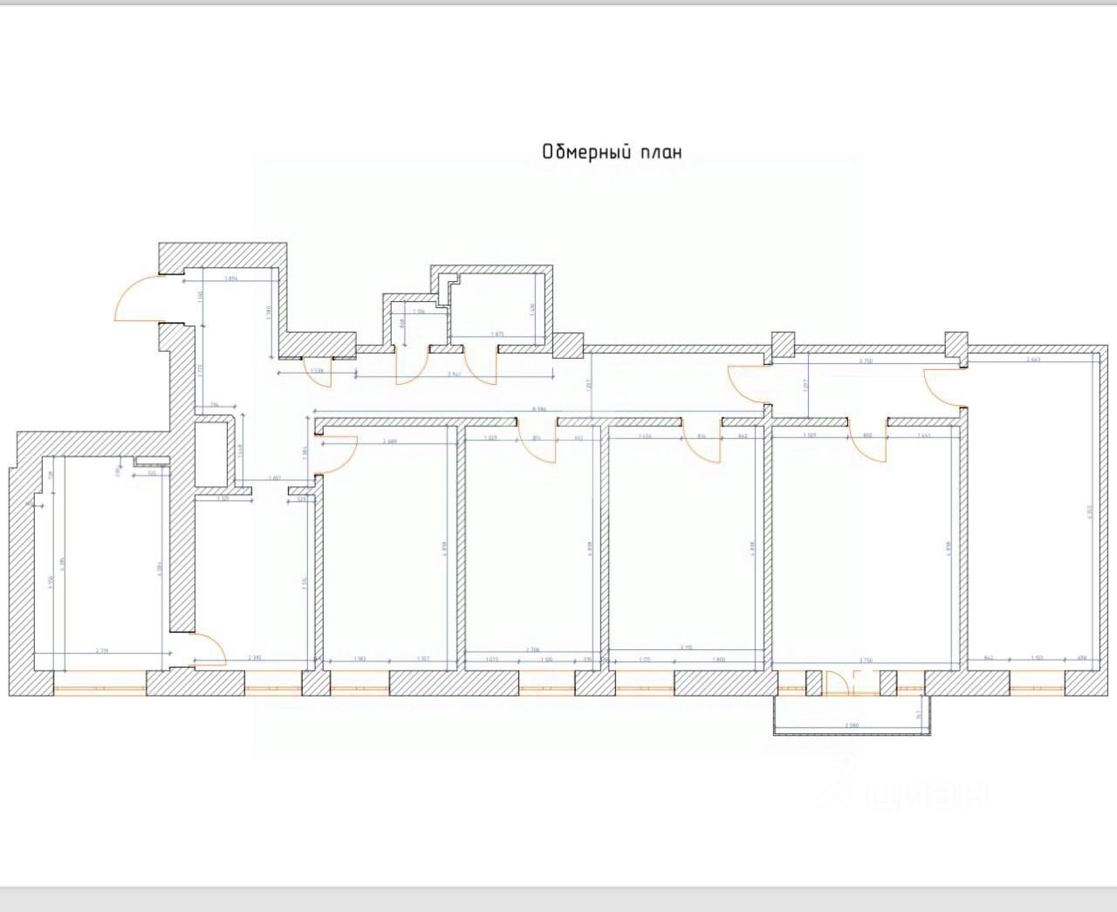Image resolution: width=1117 pixels, height=912 pixels.
Task: Select the hatched balcony outline at bottom
Action: [x=853, y=716]
